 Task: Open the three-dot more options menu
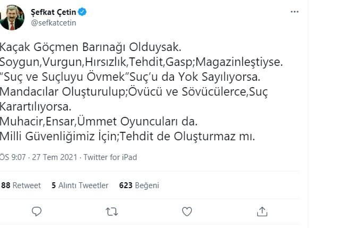(x=294, y=11)
